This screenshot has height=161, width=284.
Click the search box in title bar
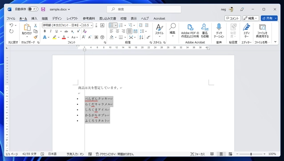click(144, 9)
